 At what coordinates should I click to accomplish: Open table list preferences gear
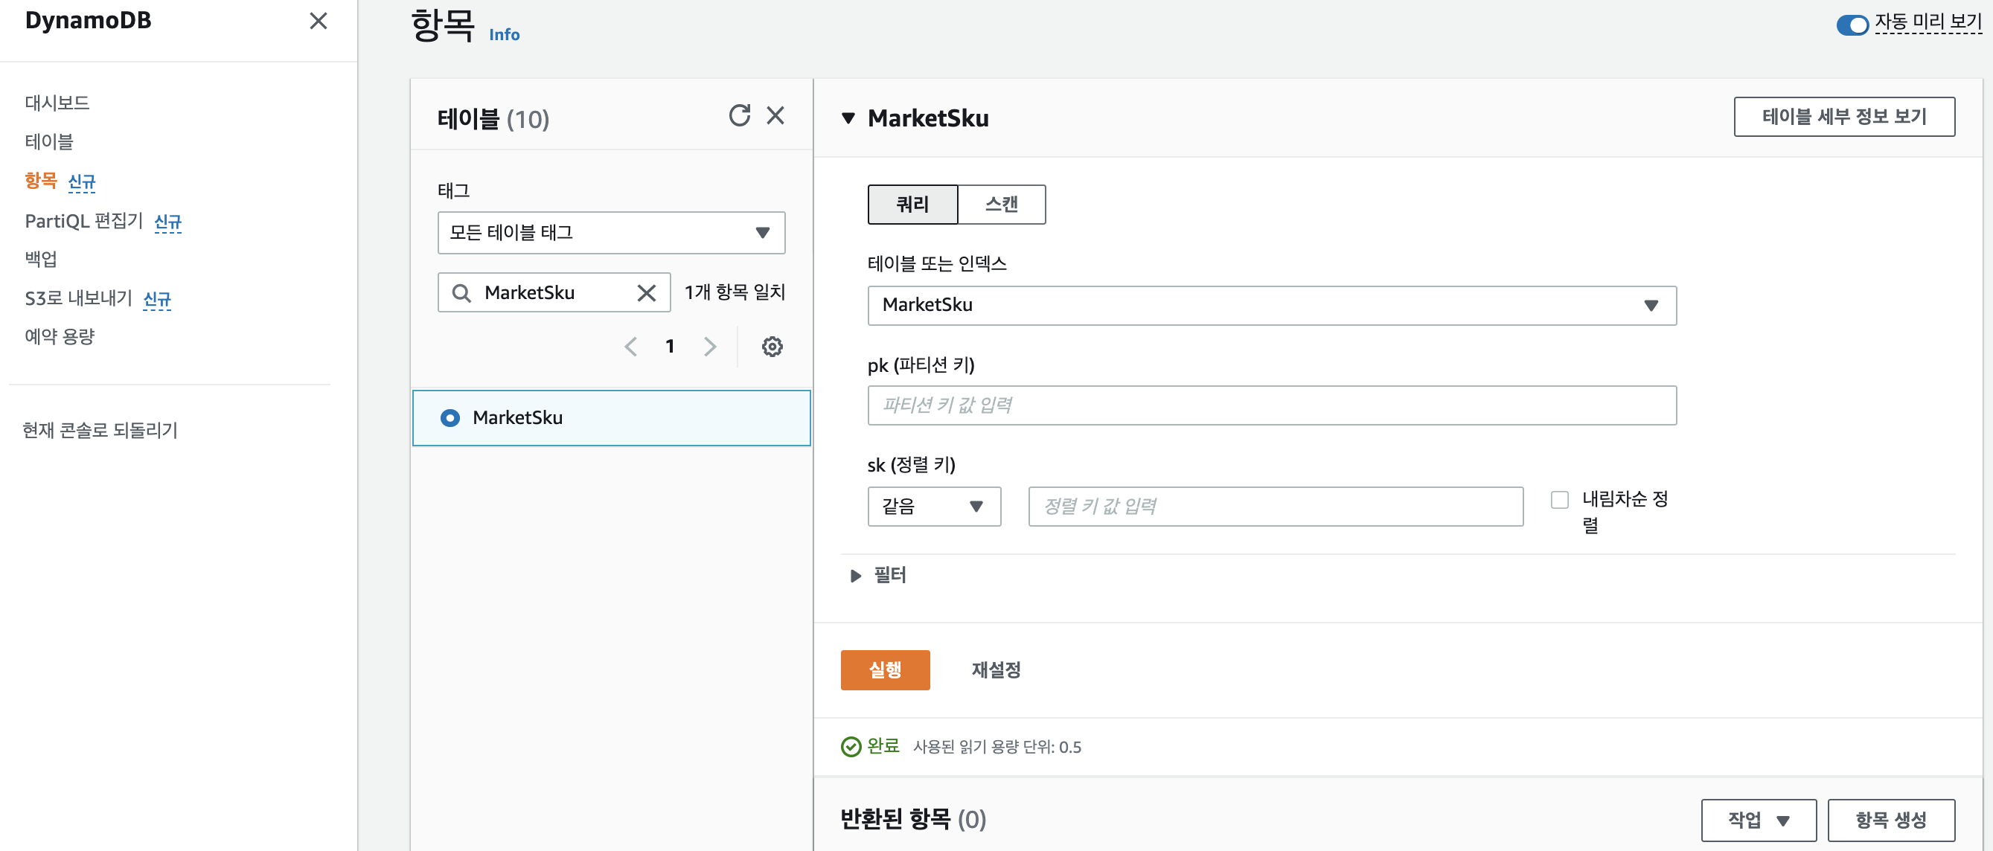771,347
